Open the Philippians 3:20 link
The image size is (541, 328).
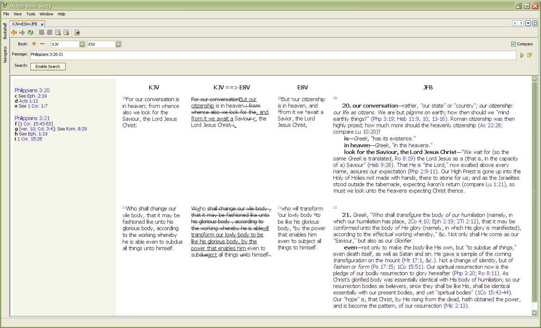32,90
